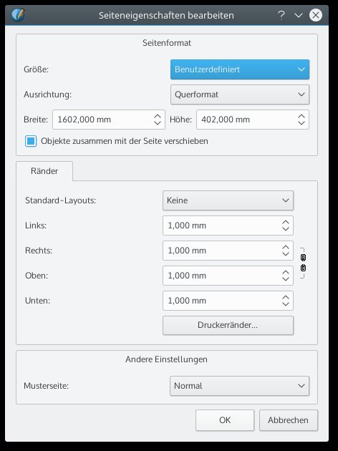Confirm with the OK button
This screenshot has height=451, width=338.
[x=225, y=420]
